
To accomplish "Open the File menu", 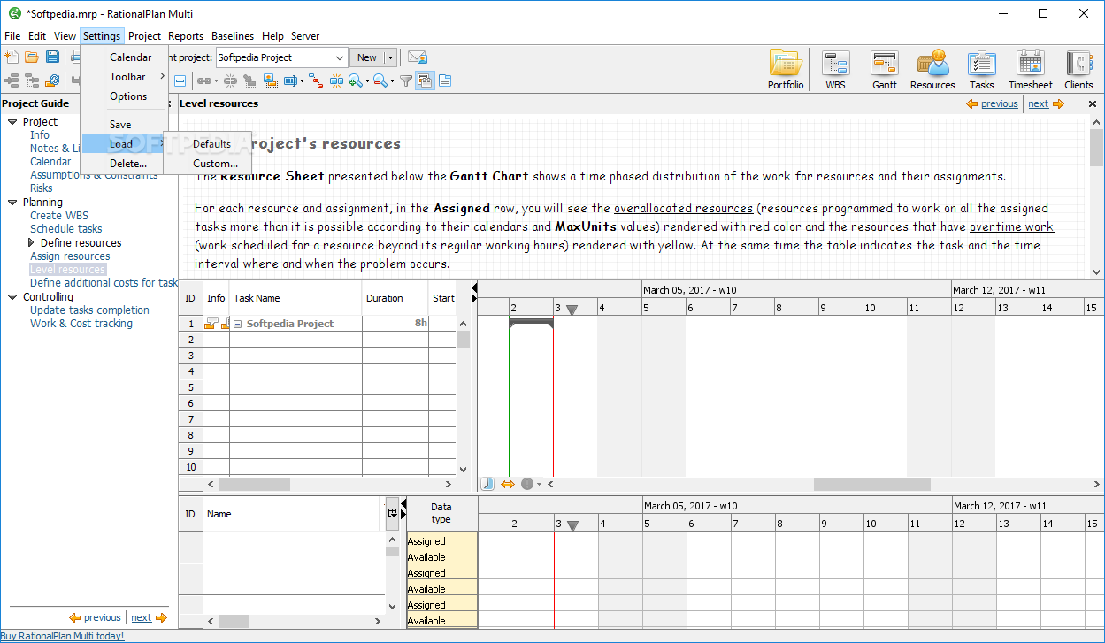I will [12, 36].
